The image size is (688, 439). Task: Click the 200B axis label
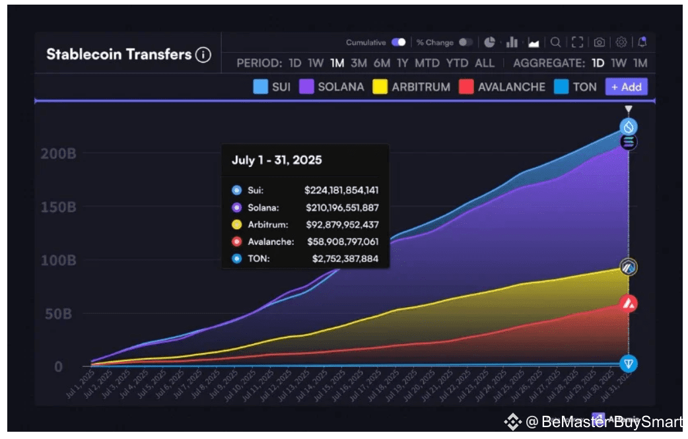[x=58, y=154]
